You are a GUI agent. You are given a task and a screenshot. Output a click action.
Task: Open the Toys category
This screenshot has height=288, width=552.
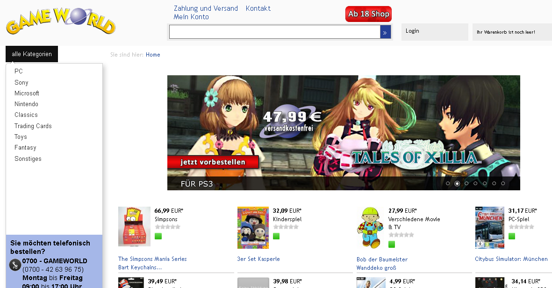coord(21,137)
